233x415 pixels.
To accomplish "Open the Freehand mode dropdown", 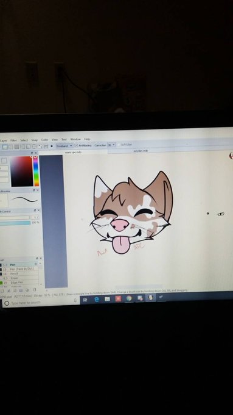I will click(x=64, y=146).
